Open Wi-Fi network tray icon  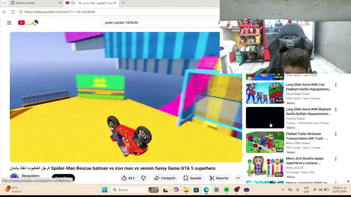(x=315, y=190)
